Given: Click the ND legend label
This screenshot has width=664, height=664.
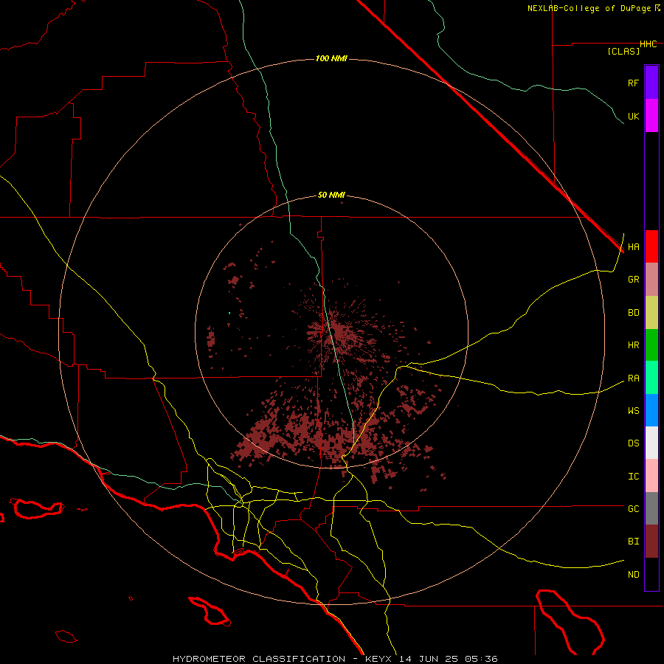Looking at the screenshot, I should [633, 575].
